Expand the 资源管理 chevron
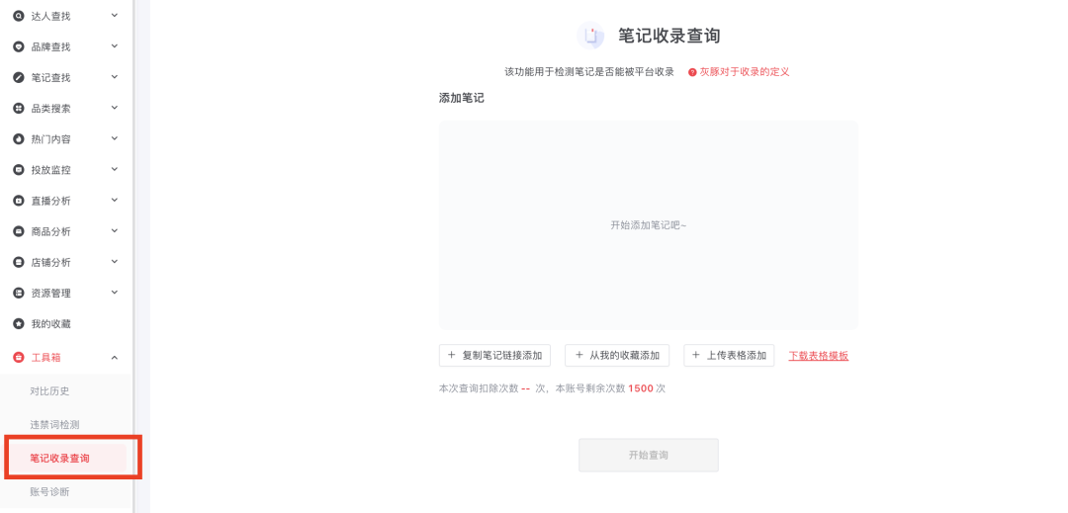1068x513 pixels. [x=115, y=293]
